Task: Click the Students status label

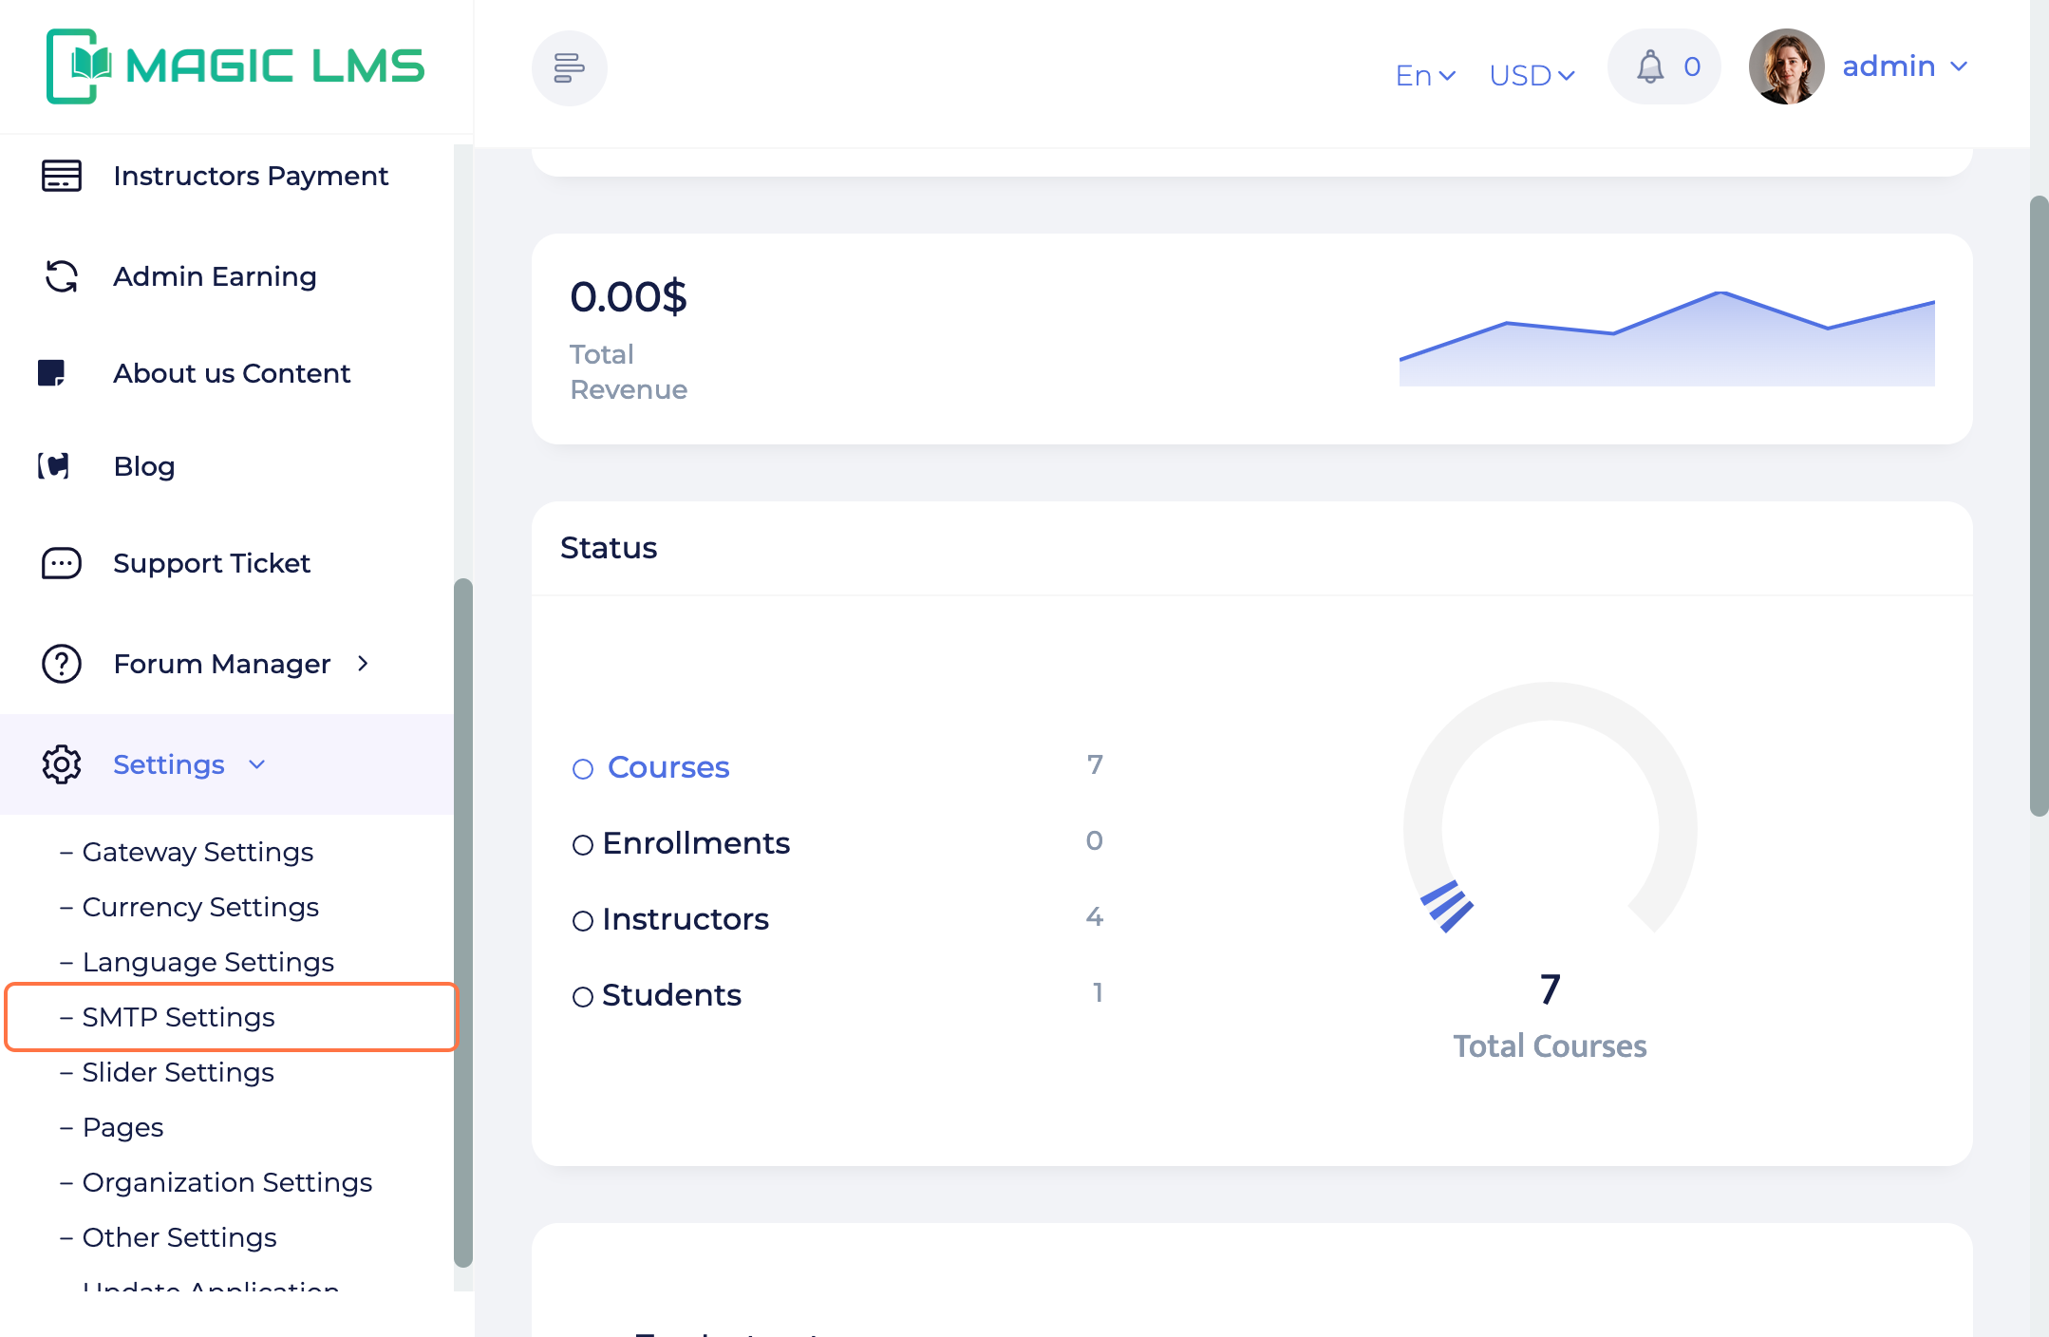Action: (x=671, y=995)
